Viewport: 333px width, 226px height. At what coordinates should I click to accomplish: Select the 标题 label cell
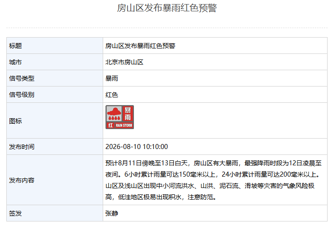click(x=55, y=46)
